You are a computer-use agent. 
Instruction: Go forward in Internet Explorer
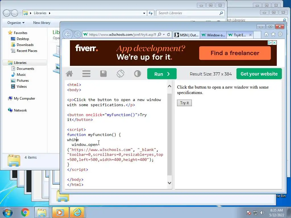77,34
